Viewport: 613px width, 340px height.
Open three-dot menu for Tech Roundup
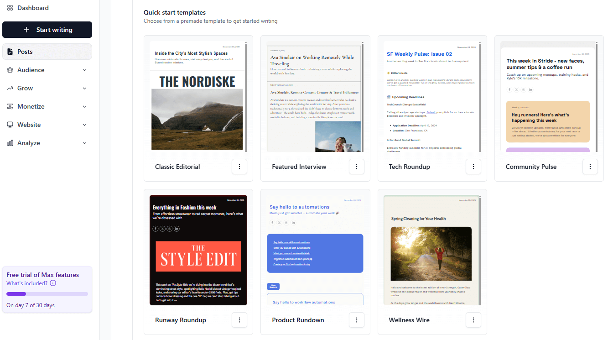point(473,167)
